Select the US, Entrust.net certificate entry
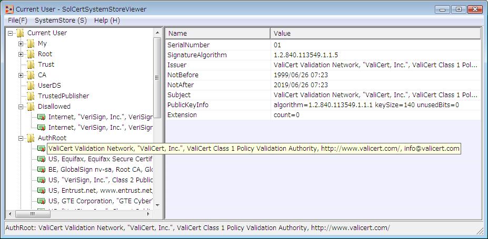 [100, 190]
